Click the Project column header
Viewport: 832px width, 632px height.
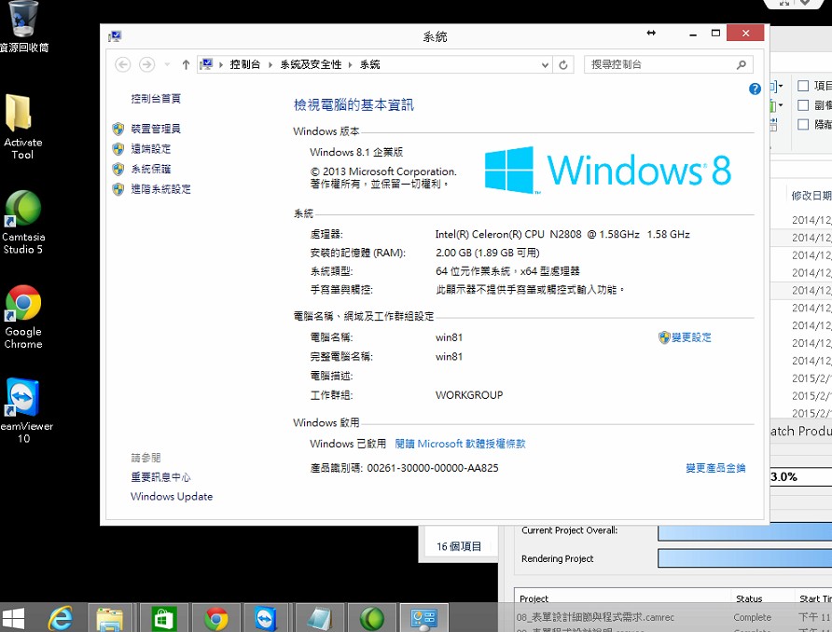[x=534, y=598]
